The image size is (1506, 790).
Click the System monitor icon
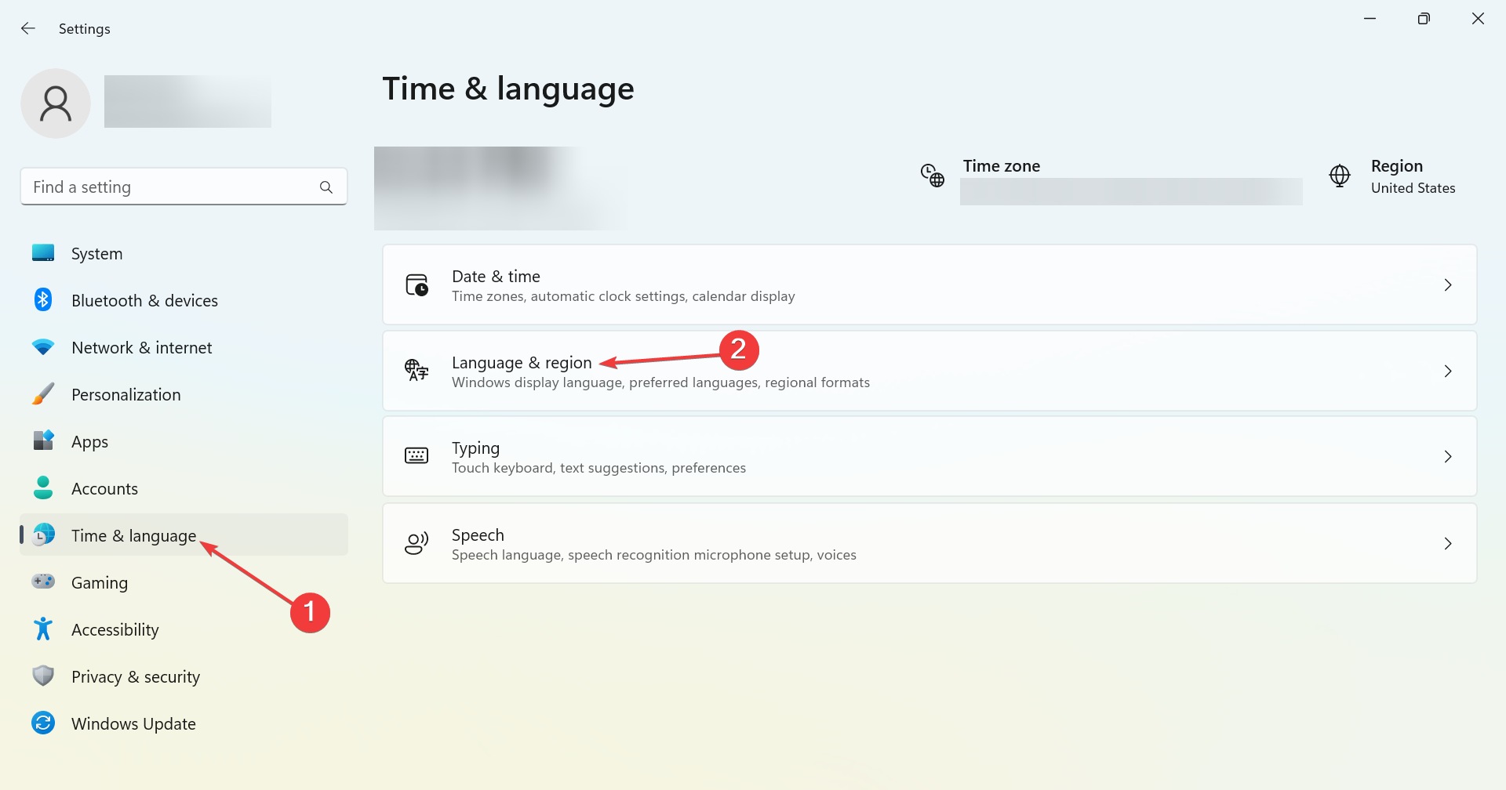(x=43, y=253)
